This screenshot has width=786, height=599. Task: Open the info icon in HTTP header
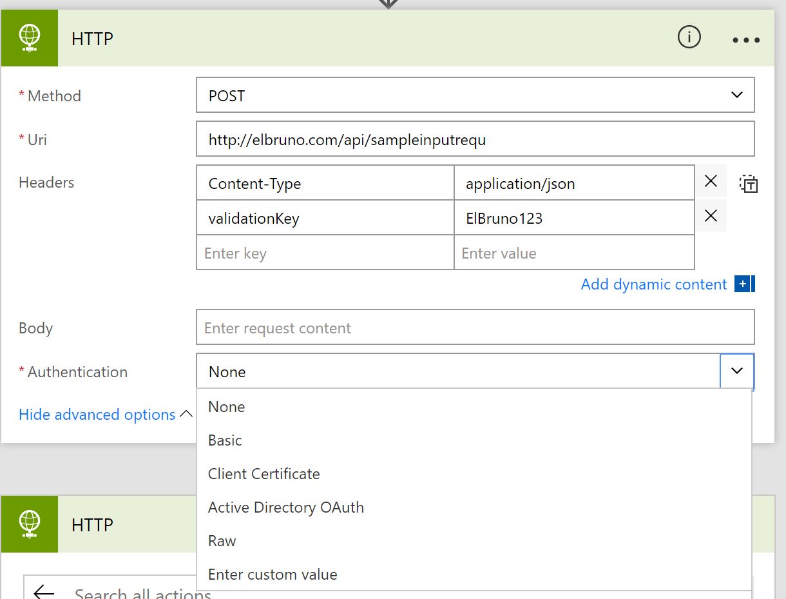(x=689, y=38)
